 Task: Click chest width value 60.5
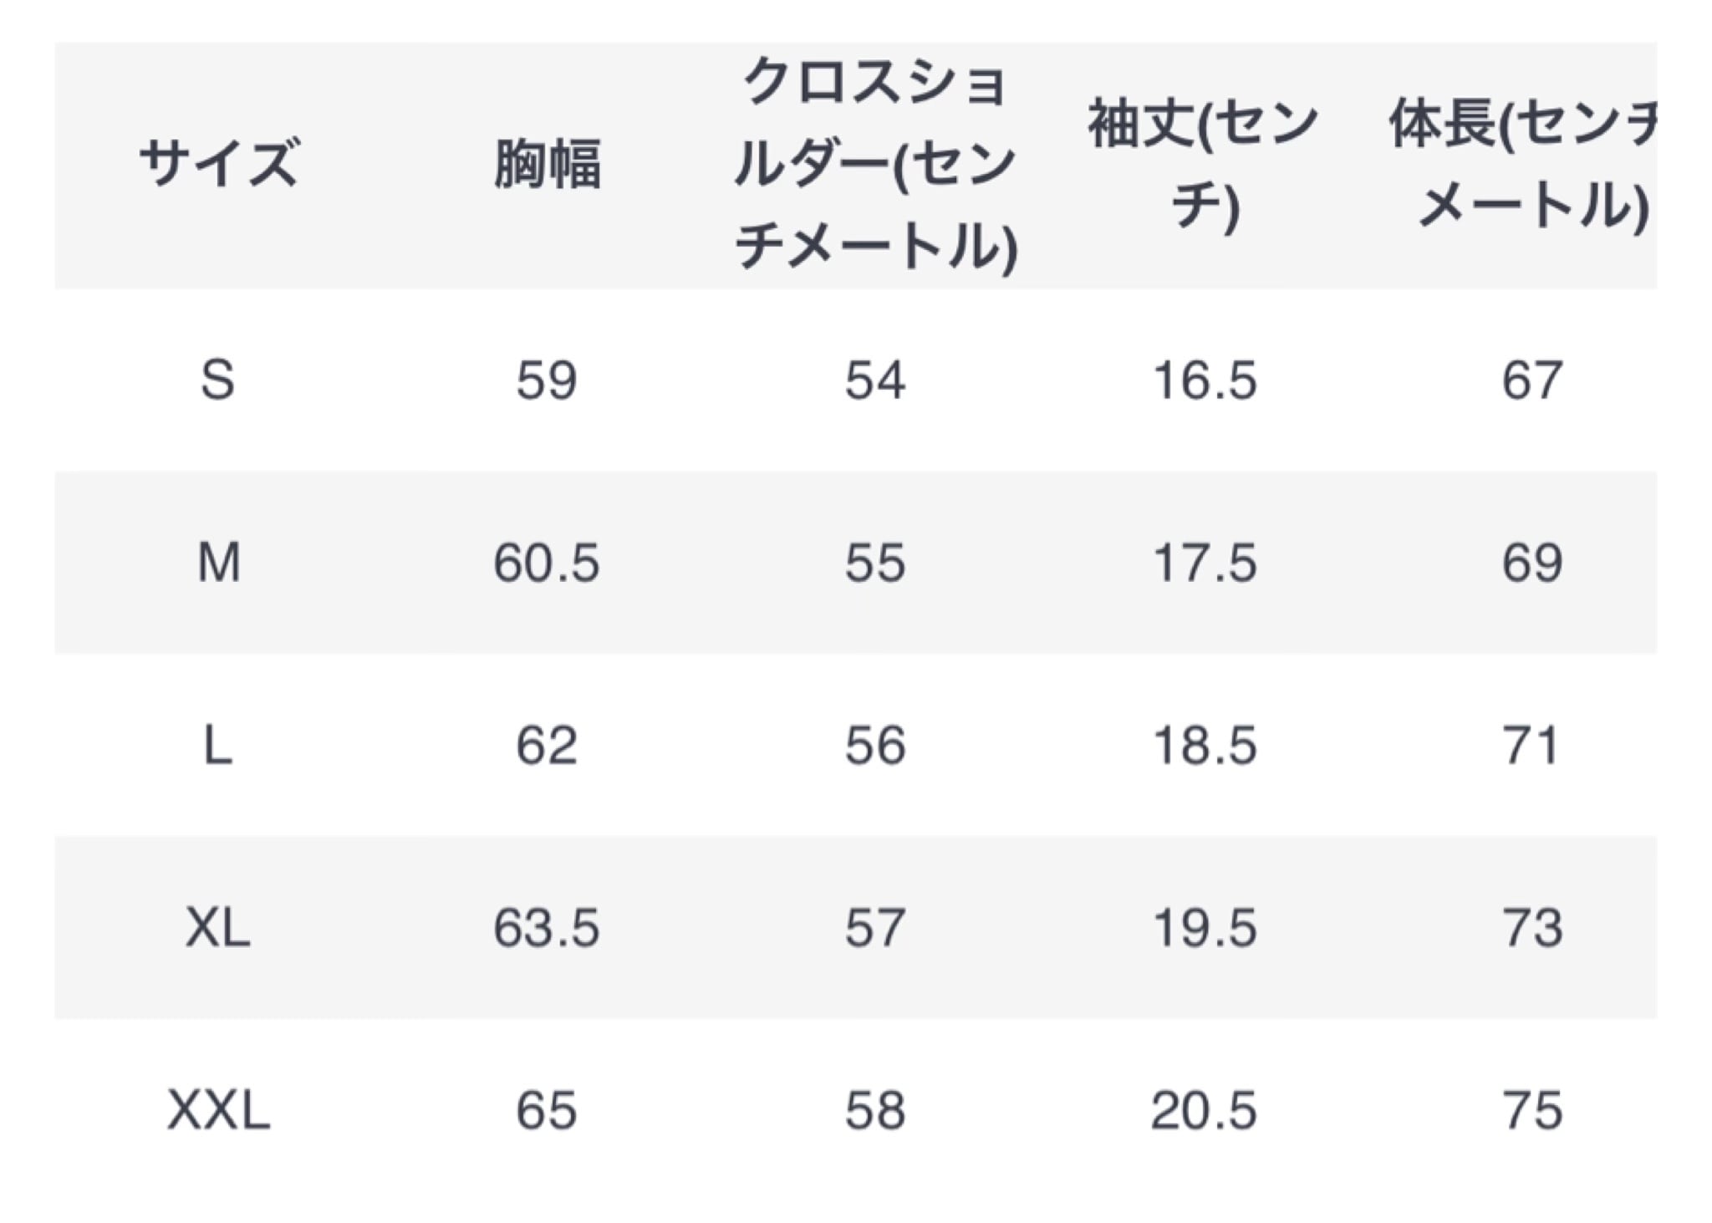point(547,563)
